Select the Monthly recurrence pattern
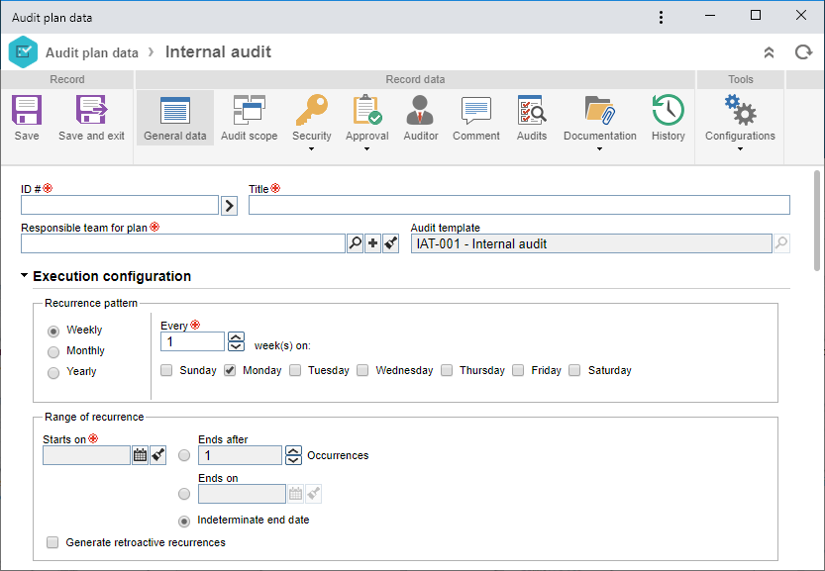The height and width of the screenshot is (571, 825). click(53, 351)
